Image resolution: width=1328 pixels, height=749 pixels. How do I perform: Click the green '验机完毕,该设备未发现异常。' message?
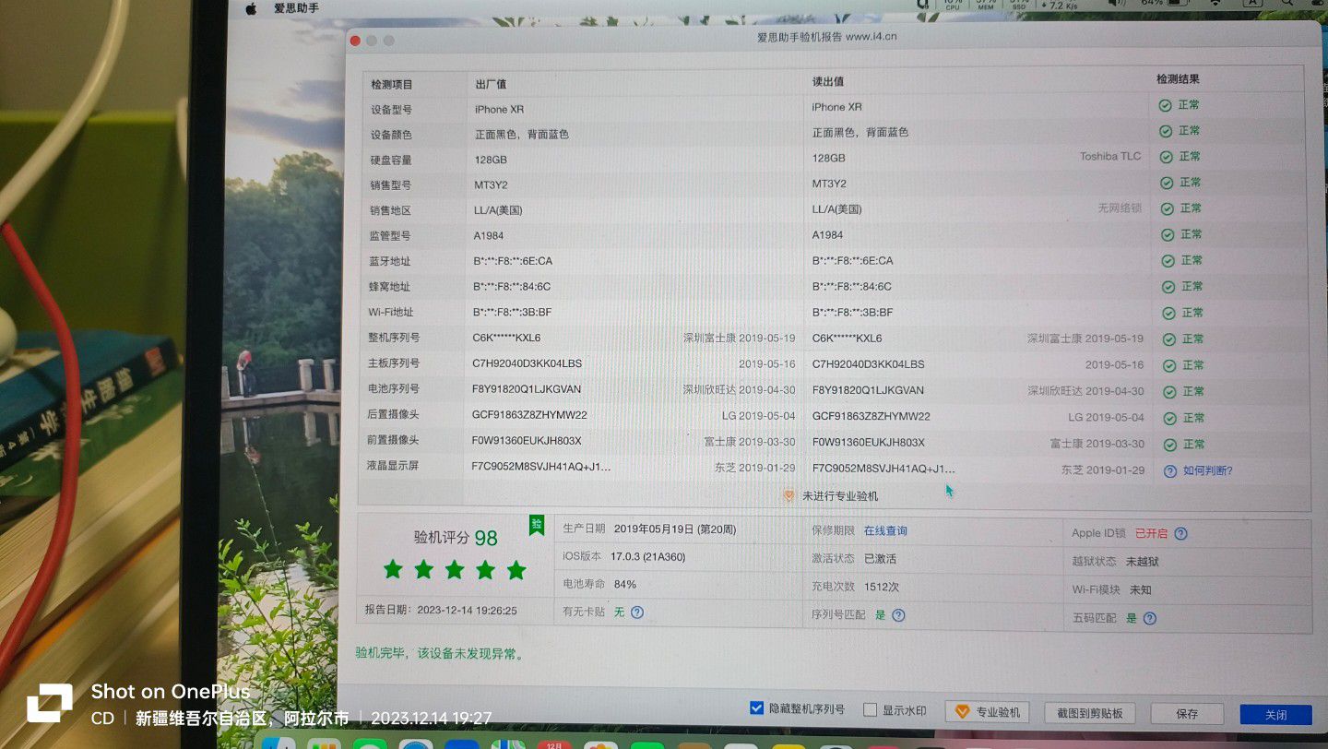pyautogui.click(x=441, y=654)
